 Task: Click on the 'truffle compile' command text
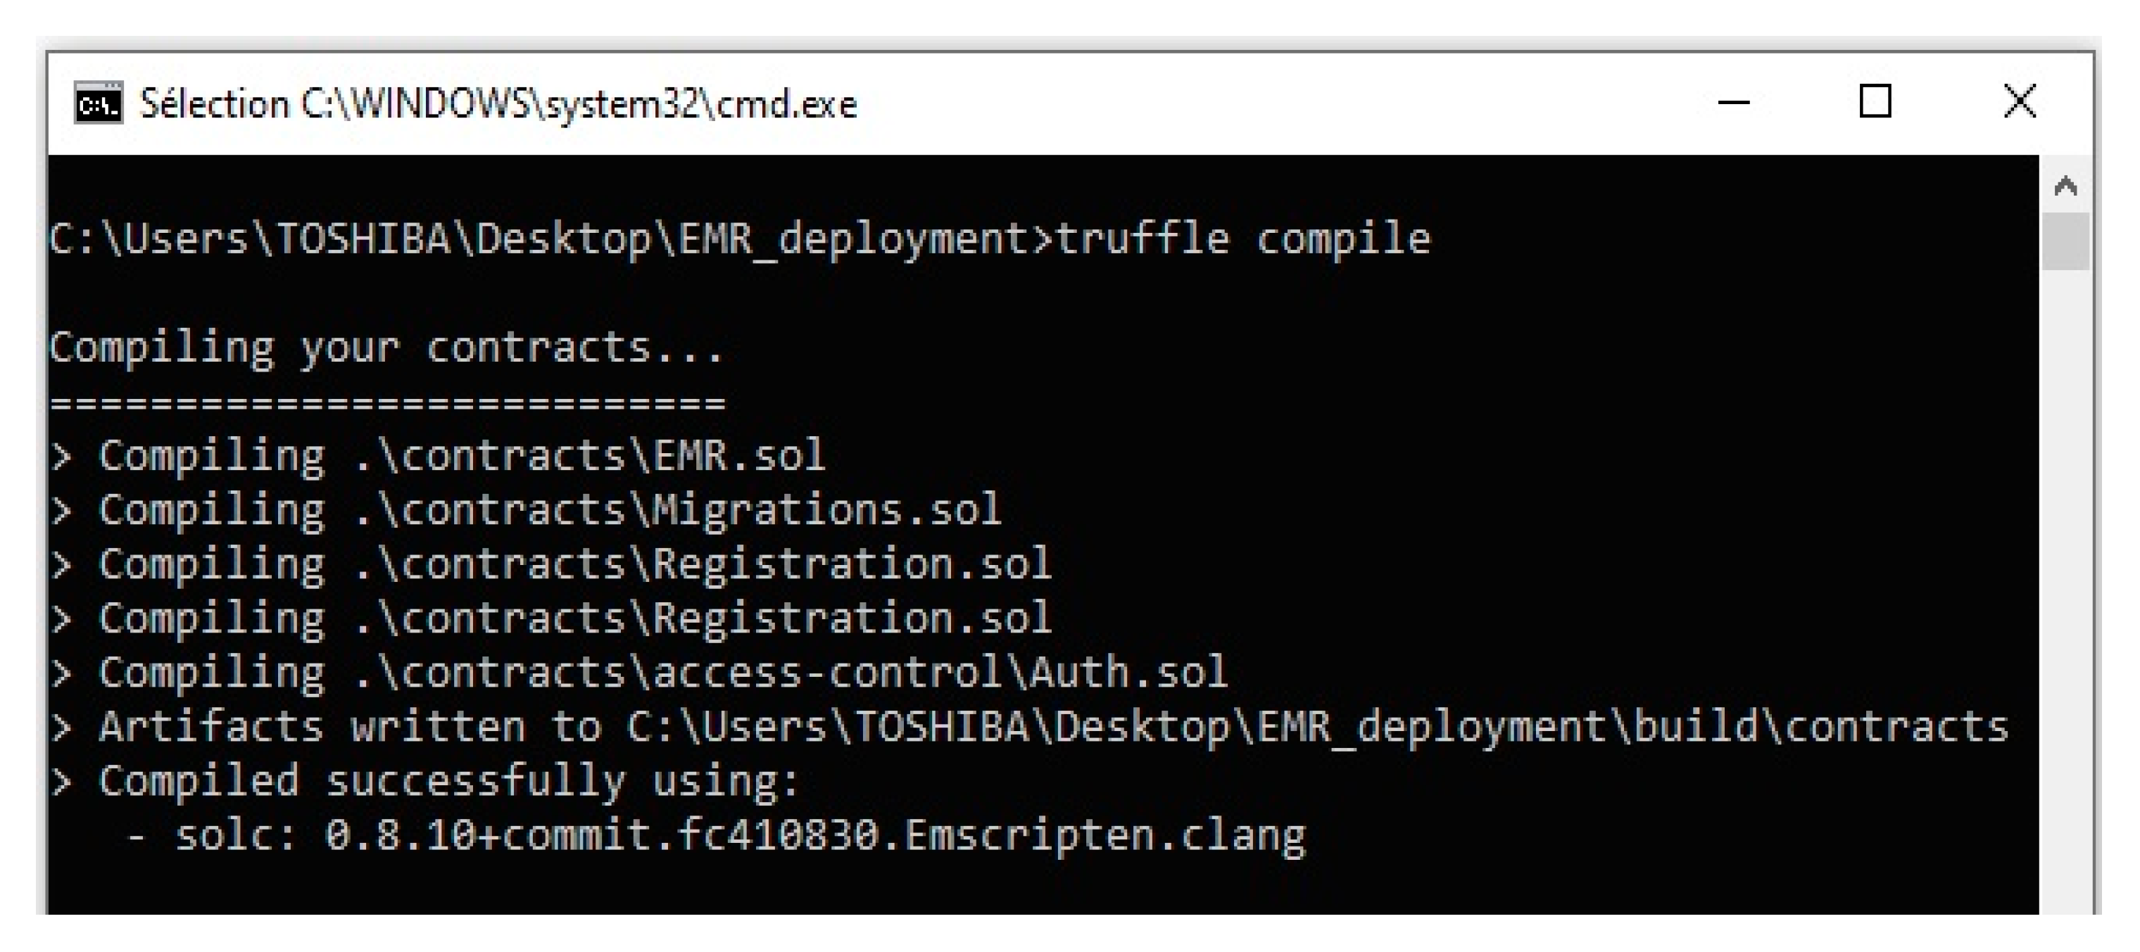pyautogui.click(x=1242, y=239)
